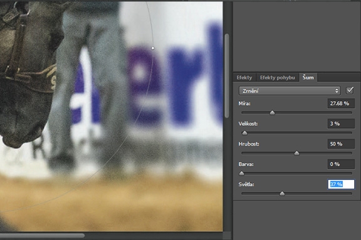This screenshot has width=361, height=240.
Task: Click the Velikost value field
Action: click(341, 124)
